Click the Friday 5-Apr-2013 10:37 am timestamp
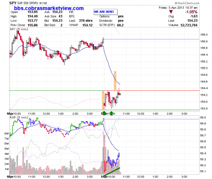Viewport: 212px width, 179px height. [x=178, y=7]
